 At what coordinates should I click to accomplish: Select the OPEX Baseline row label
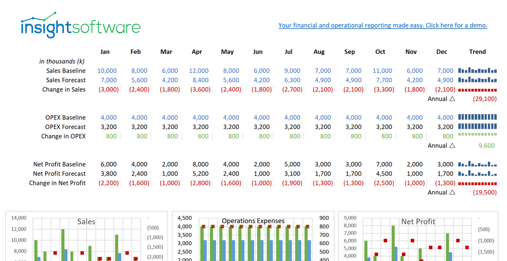tap(66, 118)
